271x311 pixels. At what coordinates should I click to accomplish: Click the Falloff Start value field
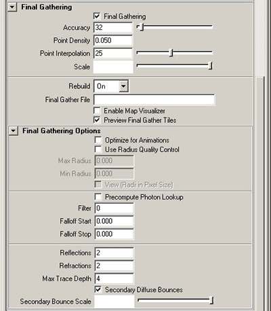tap(114, 221)
